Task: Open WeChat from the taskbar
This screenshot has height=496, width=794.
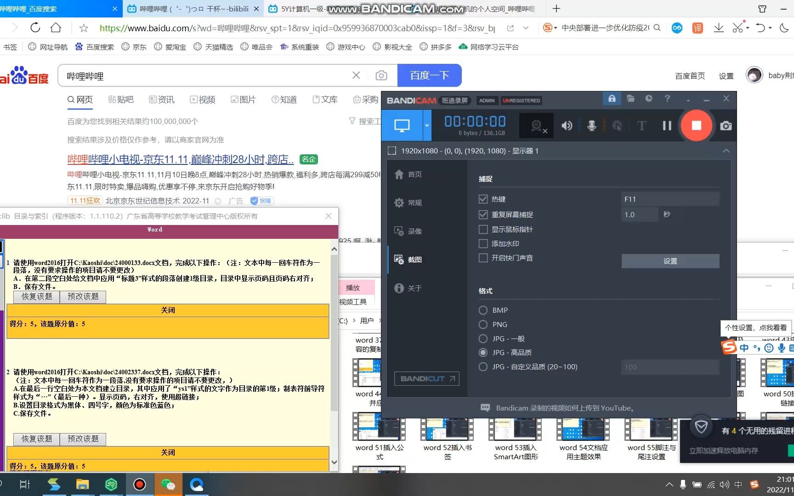Action: pyautogui.click(x=168, y=485)
